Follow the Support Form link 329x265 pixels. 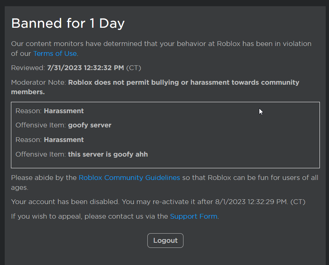193,216
